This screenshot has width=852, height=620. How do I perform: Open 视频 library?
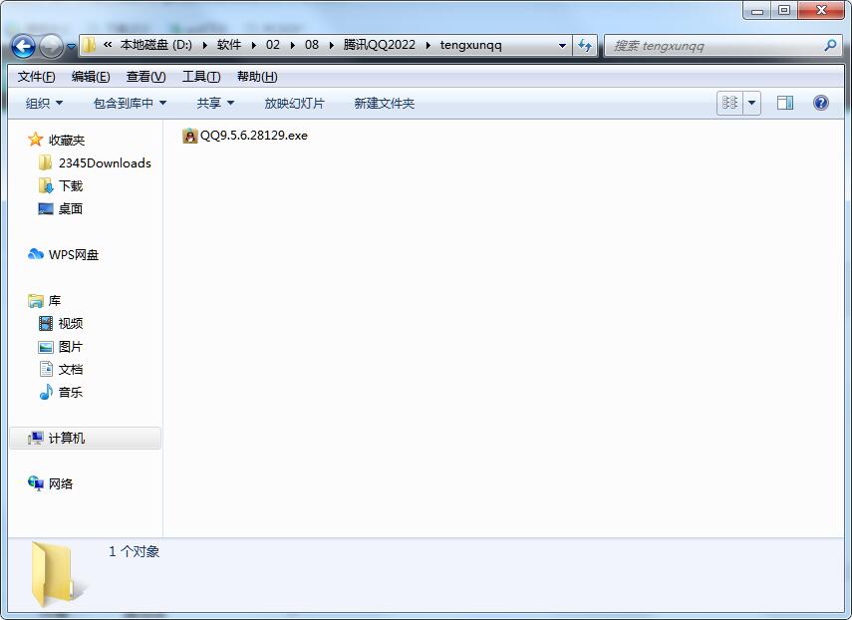pos(71,323)
